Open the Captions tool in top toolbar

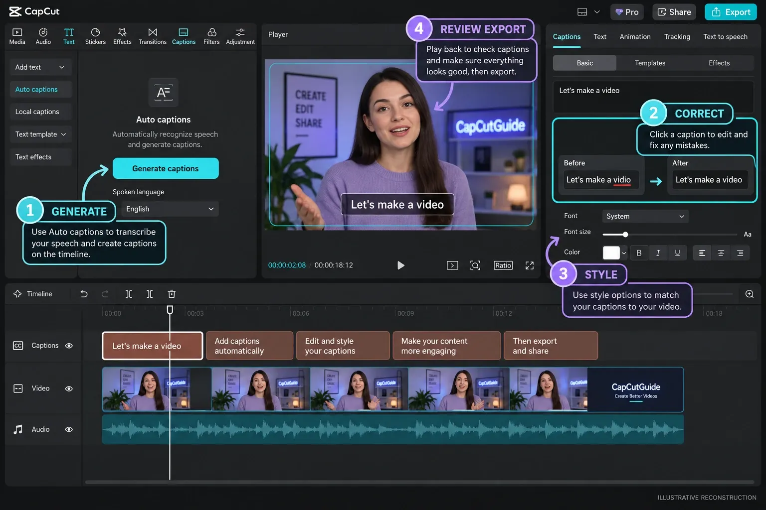pos(184,36)
